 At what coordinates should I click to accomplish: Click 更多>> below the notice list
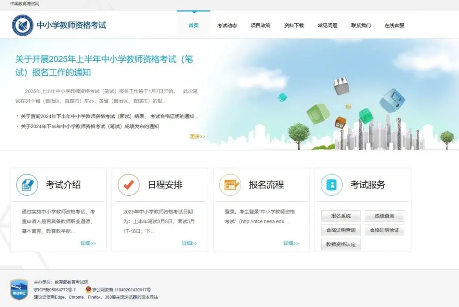[198, 136]
